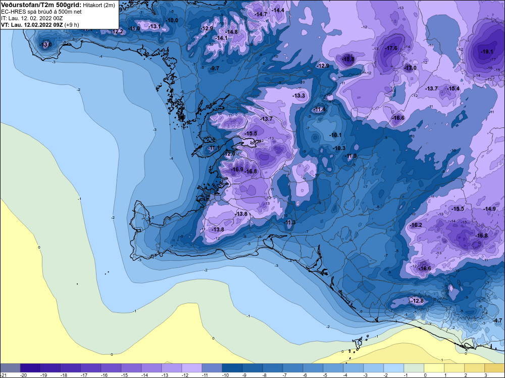Select the legend swatch above the -17 label

point(91,368)
